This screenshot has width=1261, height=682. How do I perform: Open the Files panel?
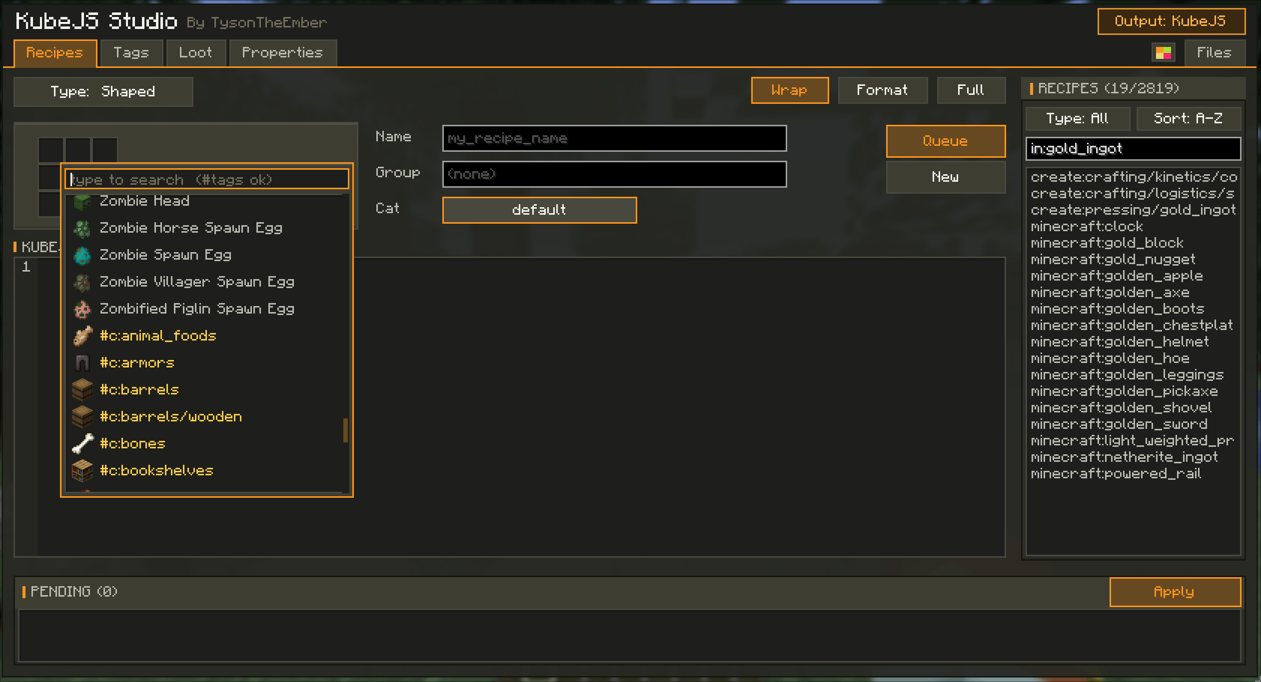click(1214, 53)
